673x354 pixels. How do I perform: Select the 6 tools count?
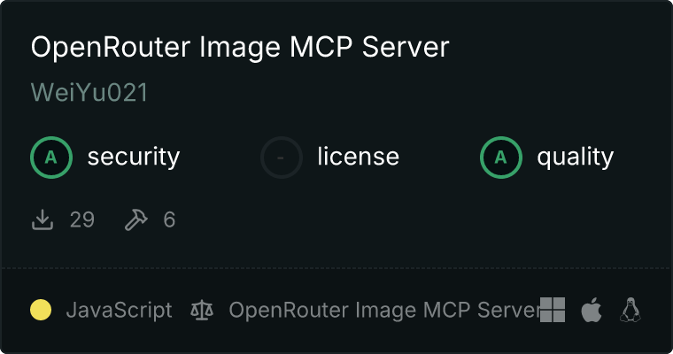pos(169,219)
